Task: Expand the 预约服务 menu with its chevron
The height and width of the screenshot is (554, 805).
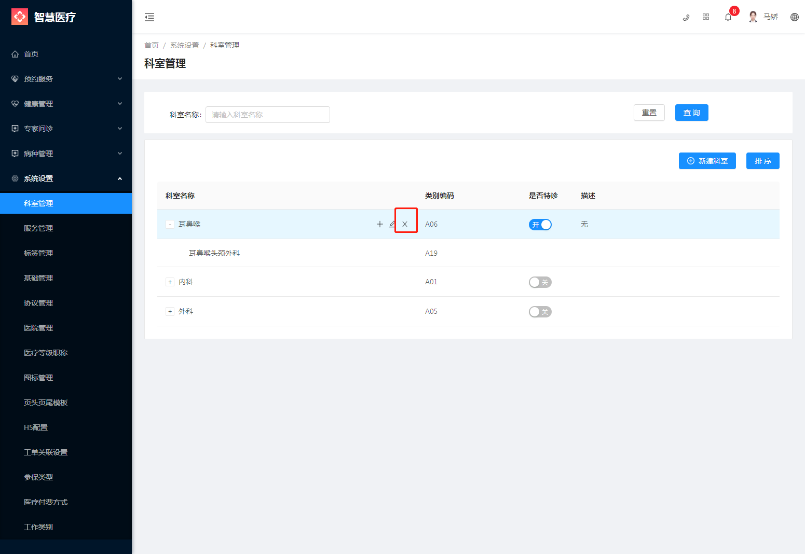Action: point(120,79)
